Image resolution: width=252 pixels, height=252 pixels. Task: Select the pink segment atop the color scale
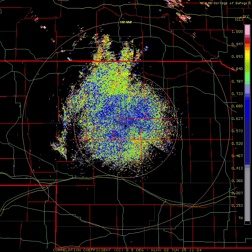point(247,30)
